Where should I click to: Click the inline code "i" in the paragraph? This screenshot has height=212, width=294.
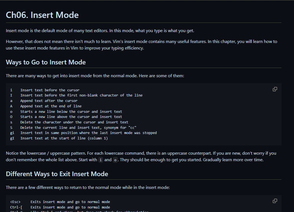(x=101, y=160)
